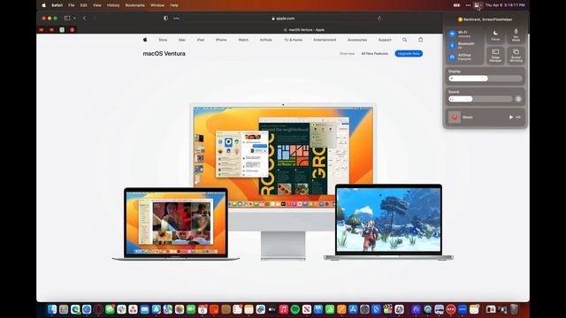Open Mic Mode tile in Control Center
The width and height of the screenshot is (566, 318).
coord(516,35)
